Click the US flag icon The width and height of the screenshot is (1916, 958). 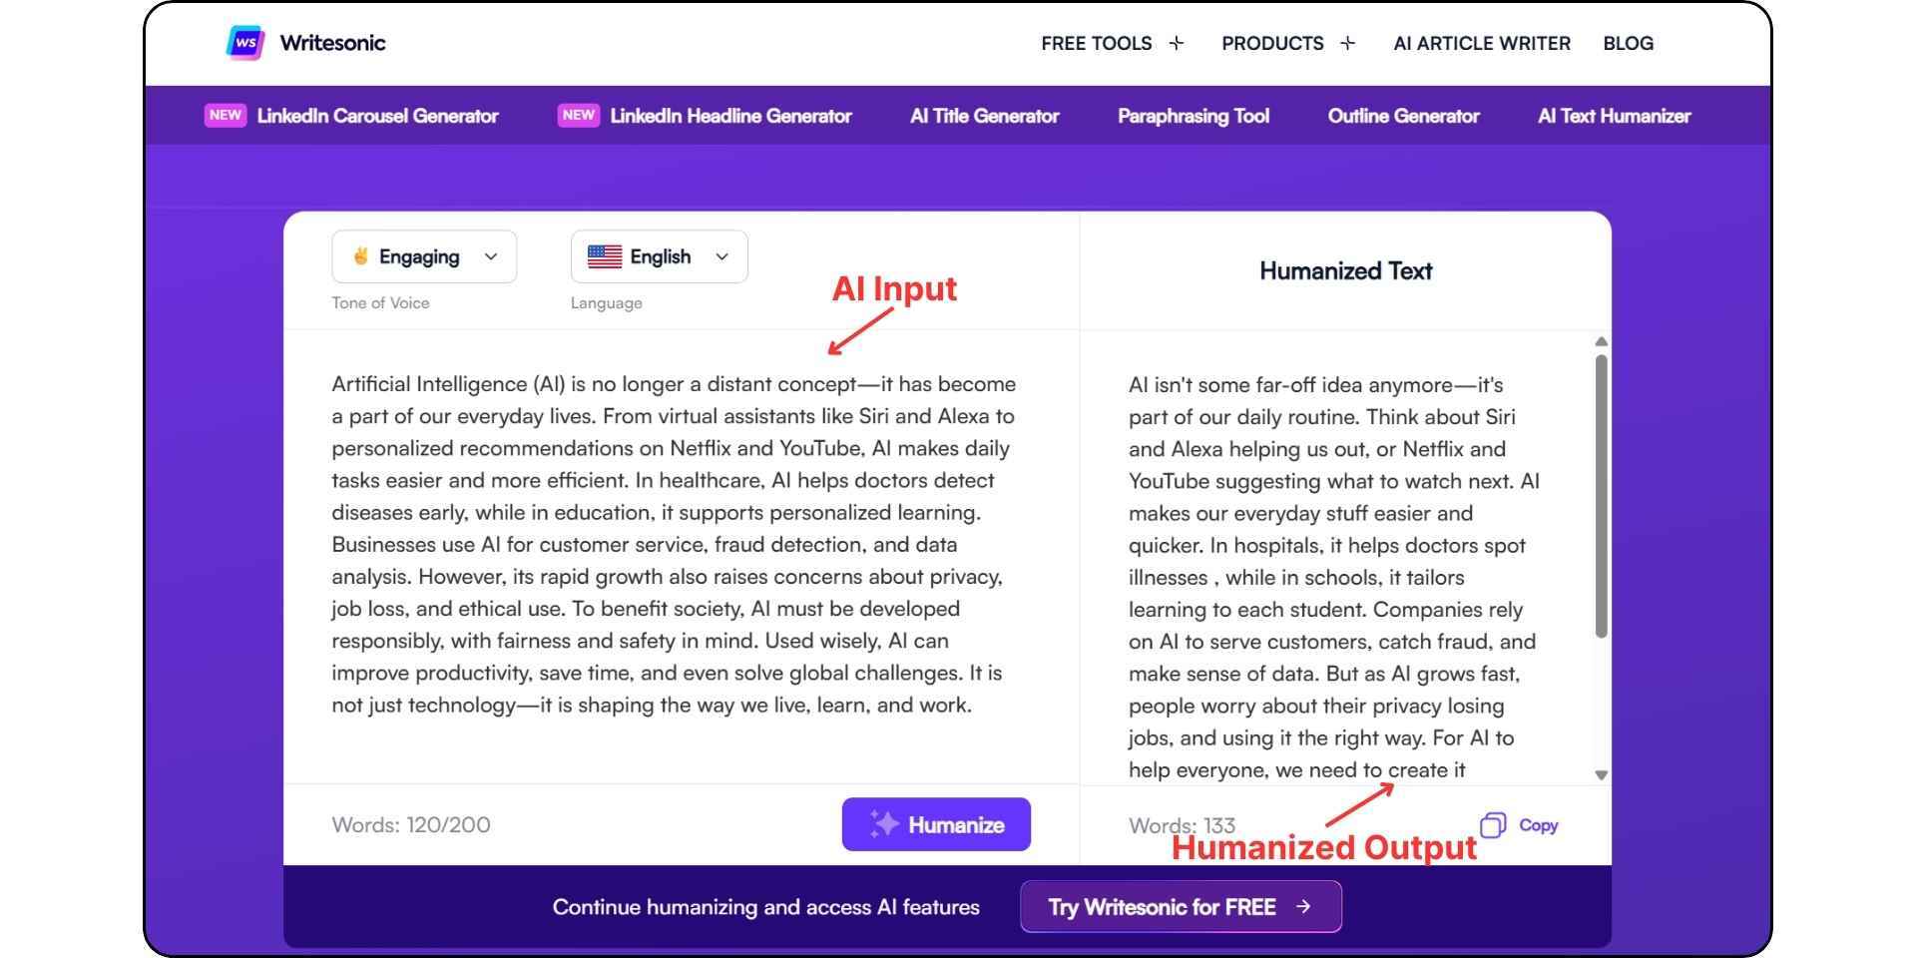(x=605, y=256)
